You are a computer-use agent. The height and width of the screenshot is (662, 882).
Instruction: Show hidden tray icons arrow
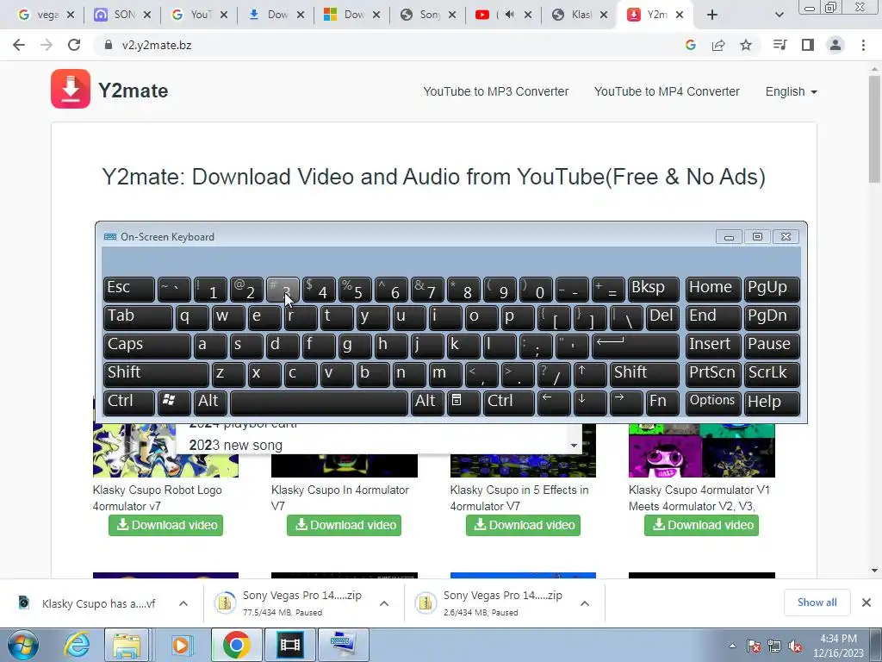click(732, 646)
